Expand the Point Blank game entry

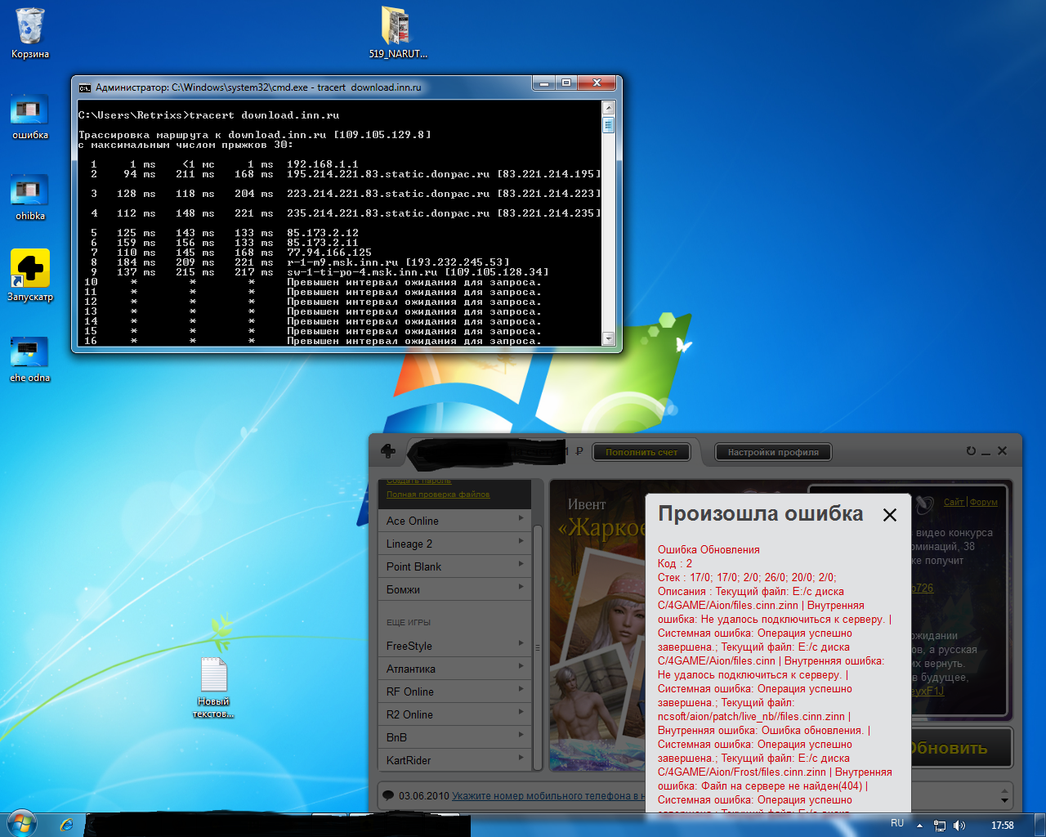454,566
